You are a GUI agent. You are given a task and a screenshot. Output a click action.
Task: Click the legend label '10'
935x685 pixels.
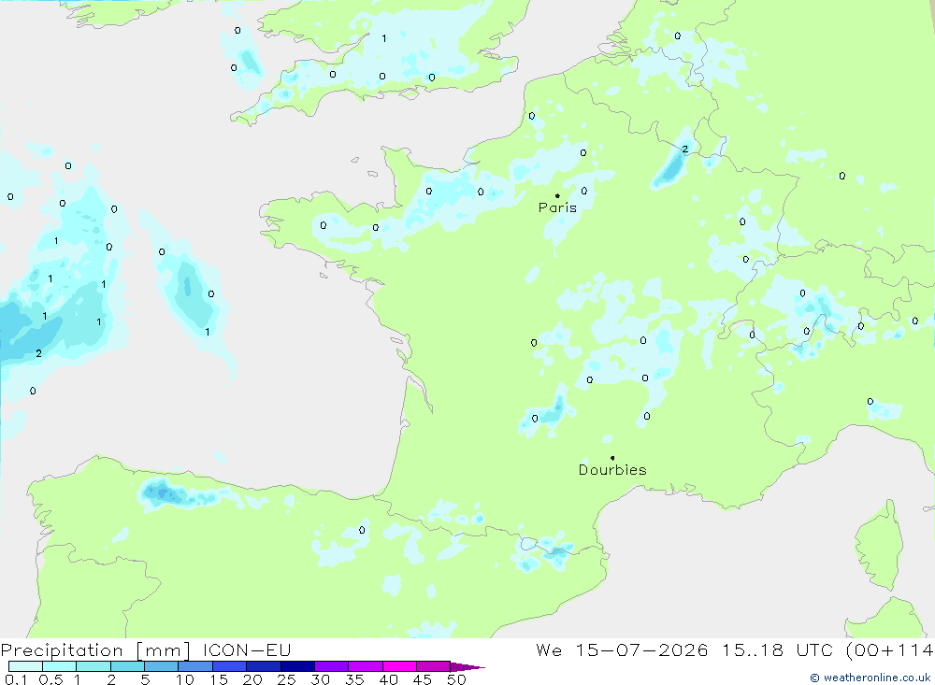[x=185, y=679]
